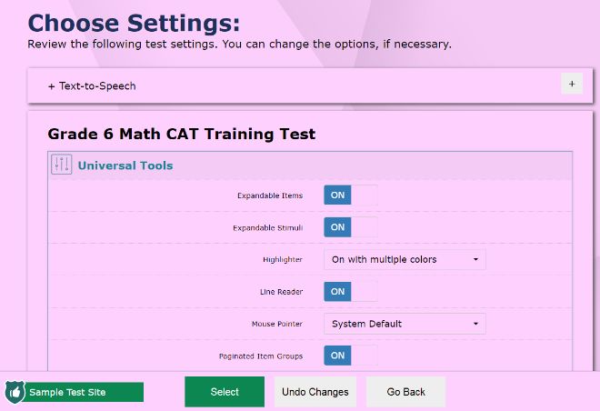Click the Undo Changes button

pos(315,392)
